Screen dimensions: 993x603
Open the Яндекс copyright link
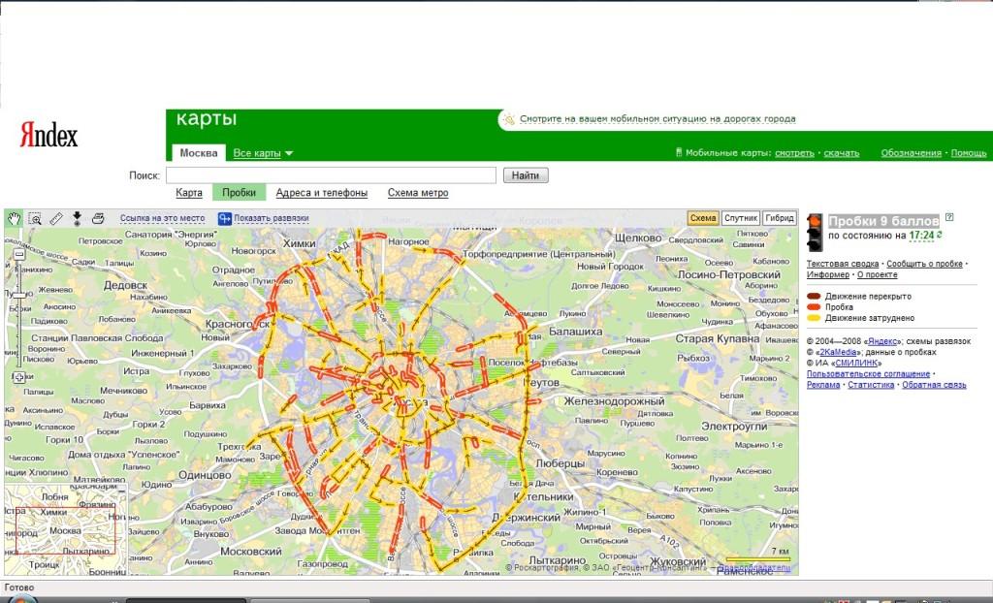(882, 341)
